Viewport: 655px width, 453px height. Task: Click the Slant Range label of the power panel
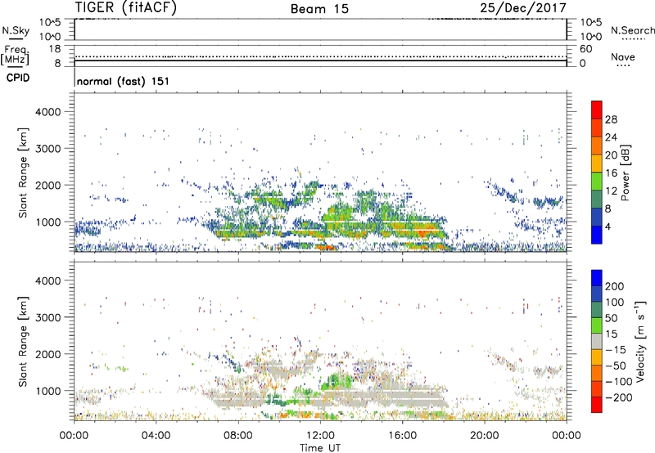tap(23, 173)
